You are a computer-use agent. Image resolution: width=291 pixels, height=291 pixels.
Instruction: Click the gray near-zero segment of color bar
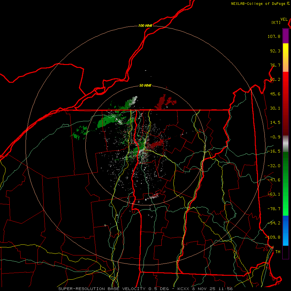click(x=286, y=144)
